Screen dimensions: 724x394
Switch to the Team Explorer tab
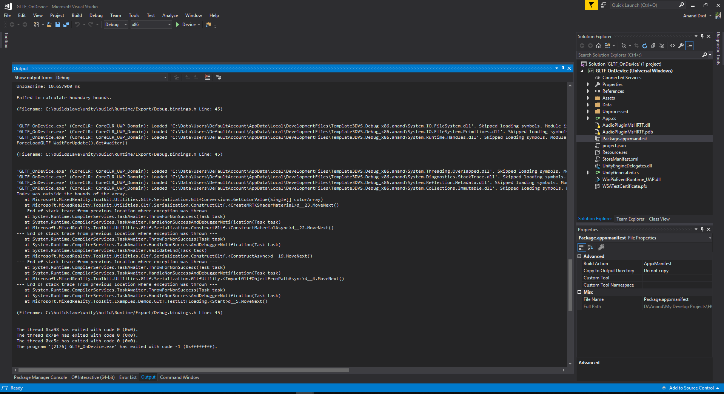click(630, 219)
